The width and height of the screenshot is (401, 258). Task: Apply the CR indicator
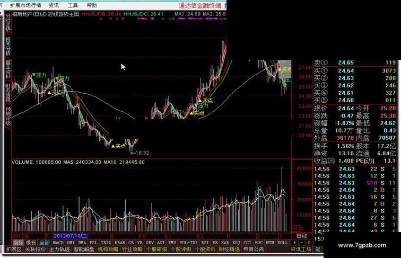coord(131,243)
